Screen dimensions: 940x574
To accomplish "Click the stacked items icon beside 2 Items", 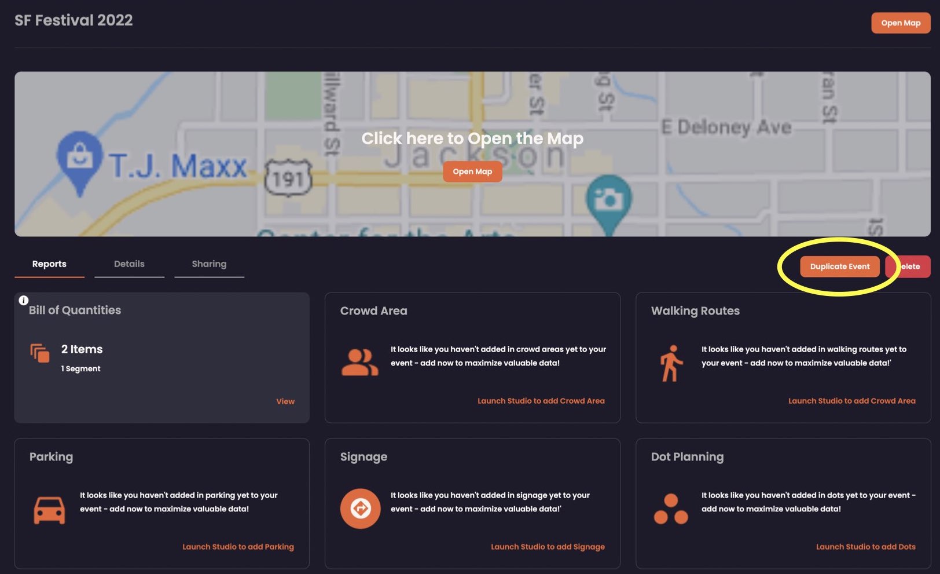I will pos(40,353).
